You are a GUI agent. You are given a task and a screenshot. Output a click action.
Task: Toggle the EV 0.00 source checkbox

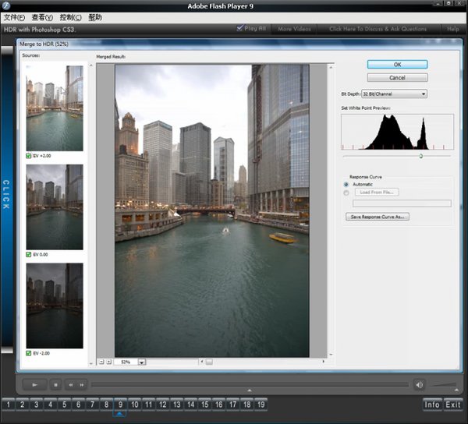point(29,254)
